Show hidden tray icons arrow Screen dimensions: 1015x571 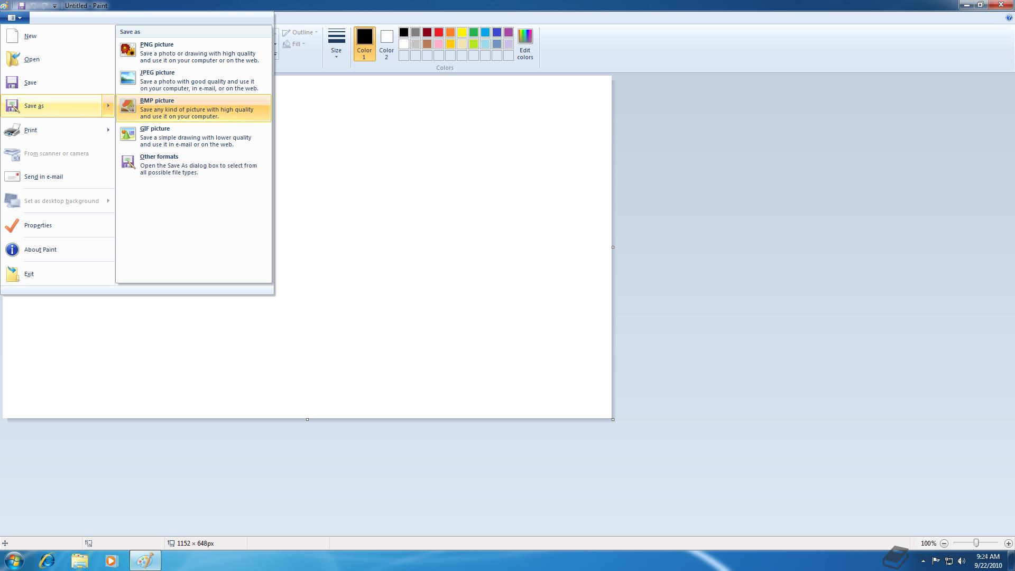pyautogui.click(x=923, y=561)
